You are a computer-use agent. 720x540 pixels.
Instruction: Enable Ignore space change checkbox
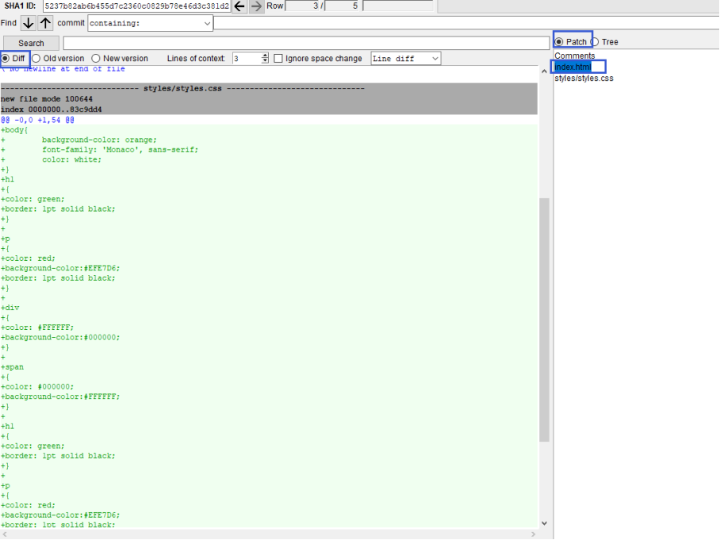click(278, 59)
